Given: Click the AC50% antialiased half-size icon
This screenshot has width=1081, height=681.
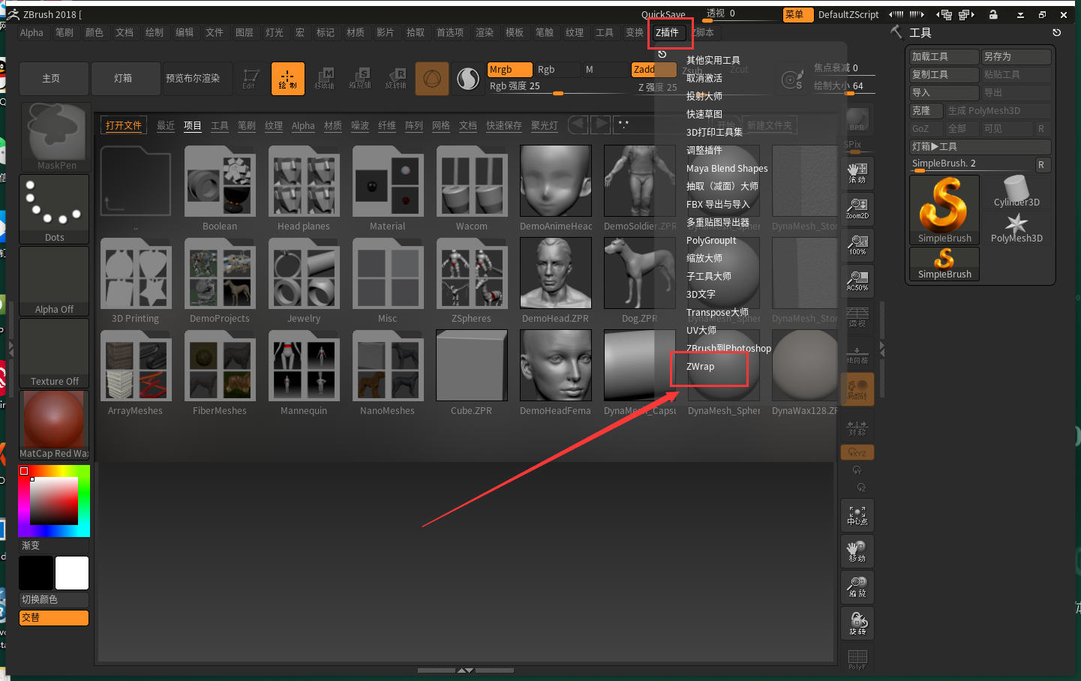Looking at the screenshot, I should tap(857, 281).
